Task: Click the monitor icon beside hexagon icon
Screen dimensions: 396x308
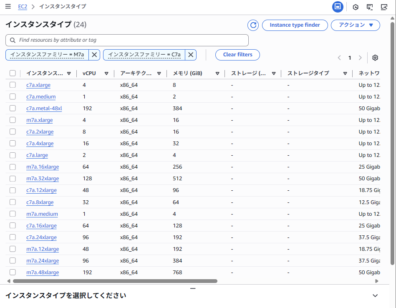Action: coord(370,7)
